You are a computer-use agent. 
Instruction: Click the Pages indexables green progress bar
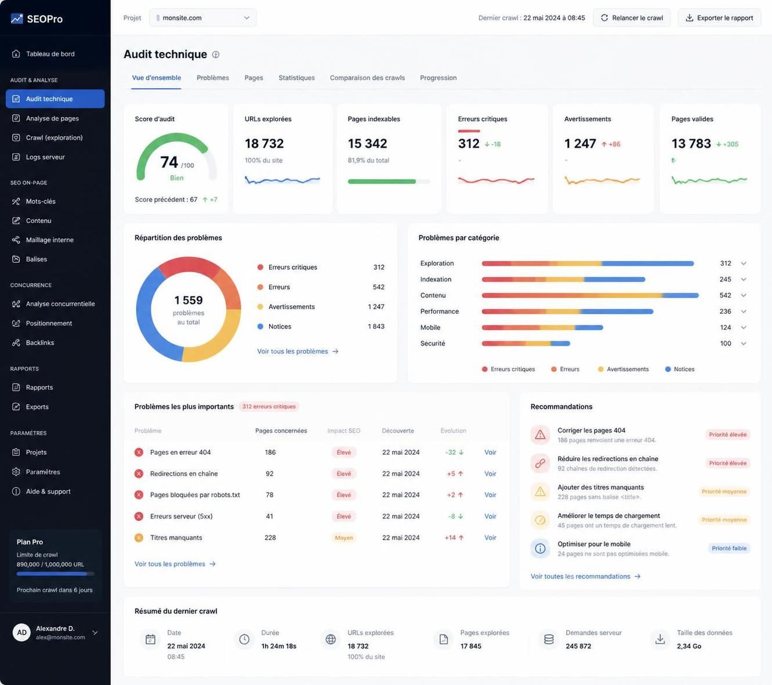pos(389,182)
